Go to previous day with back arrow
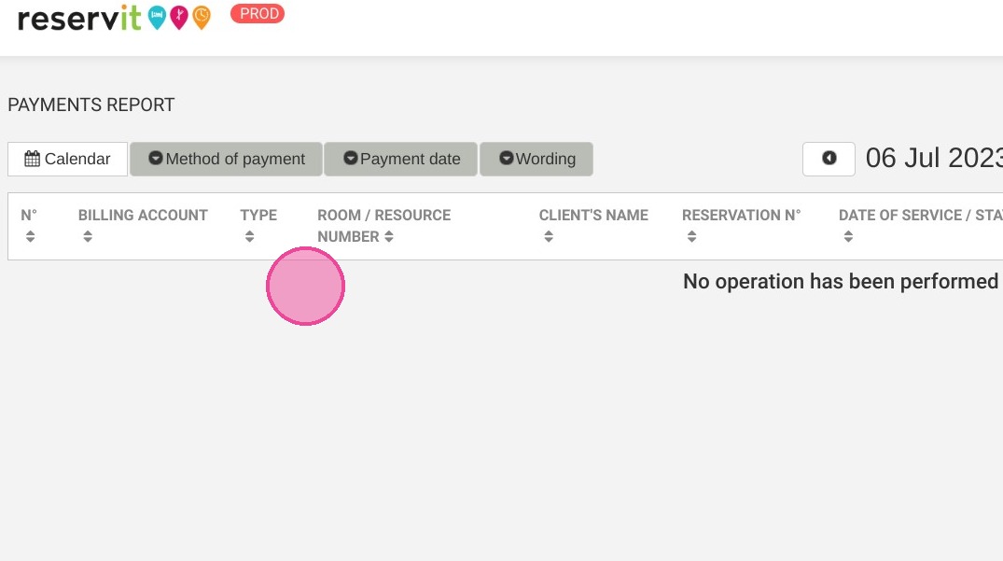Viewport: 1003px width, 561px height. tap(829, 159)
